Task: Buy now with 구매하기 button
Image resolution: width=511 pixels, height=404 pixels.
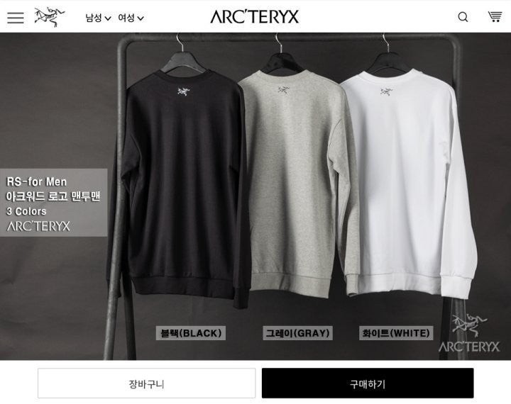Action: click(368, 383)
